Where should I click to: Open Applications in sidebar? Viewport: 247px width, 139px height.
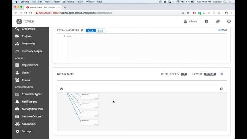click(29, 124)
